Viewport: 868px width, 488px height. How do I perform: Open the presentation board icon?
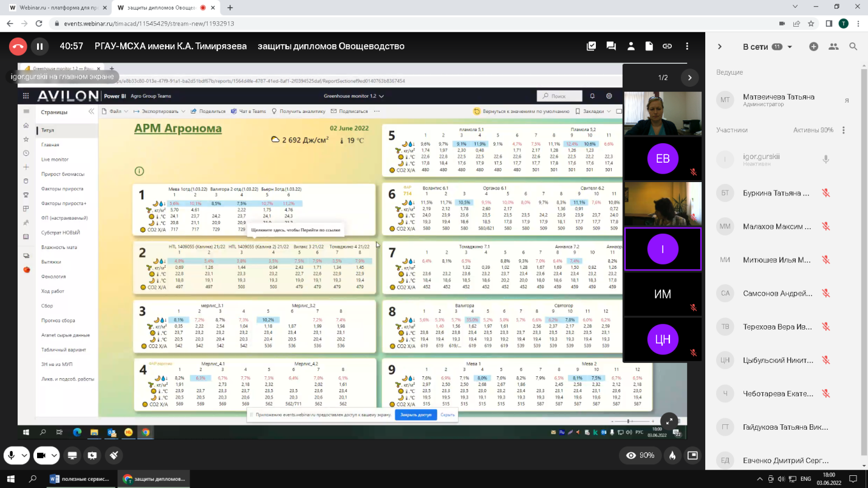coord(92,455)
